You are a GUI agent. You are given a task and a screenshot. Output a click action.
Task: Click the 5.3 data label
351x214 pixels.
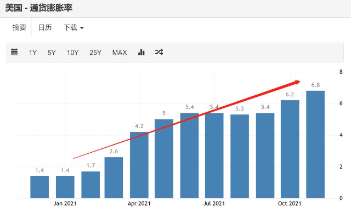pyautogui.click(x=240, y=109)
